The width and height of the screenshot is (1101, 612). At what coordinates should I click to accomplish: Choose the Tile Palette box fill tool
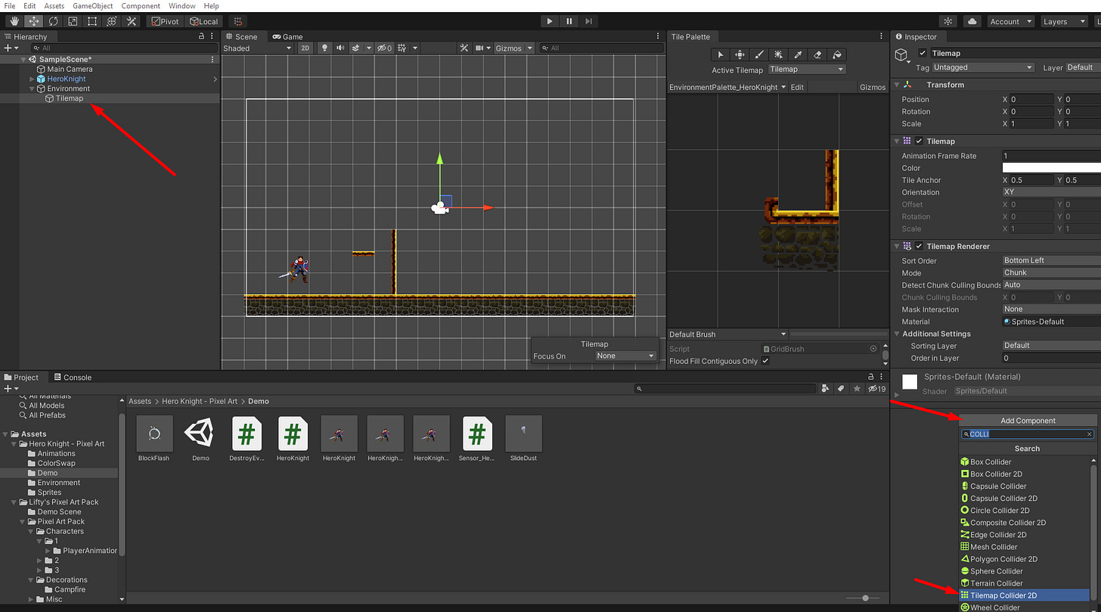point(779,54)
